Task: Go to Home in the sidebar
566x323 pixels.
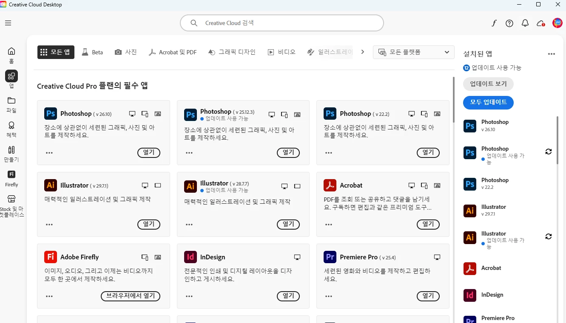Action: pos(11,51)
